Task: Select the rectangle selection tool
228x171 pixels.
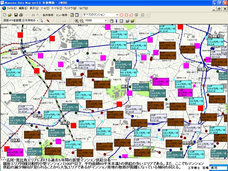Action: (x=127, y=15)
